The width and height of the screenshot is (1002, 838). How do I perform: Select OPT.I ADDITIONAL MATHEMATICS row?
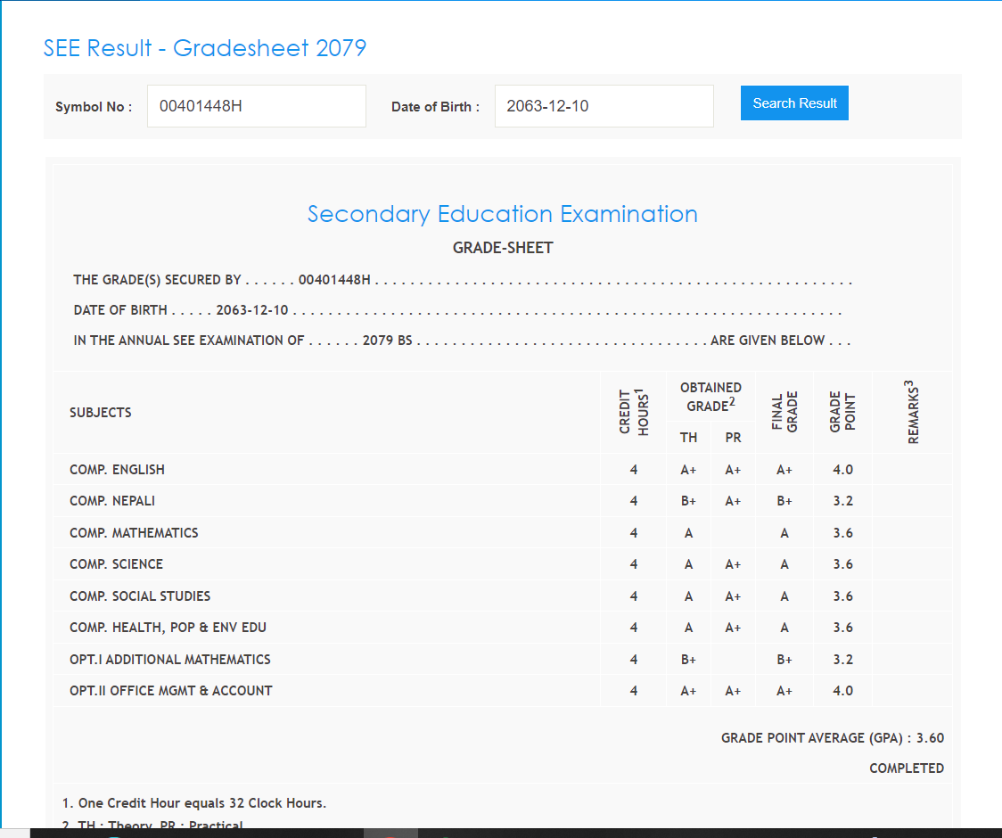pyautogui.click(x=170, y=660)
